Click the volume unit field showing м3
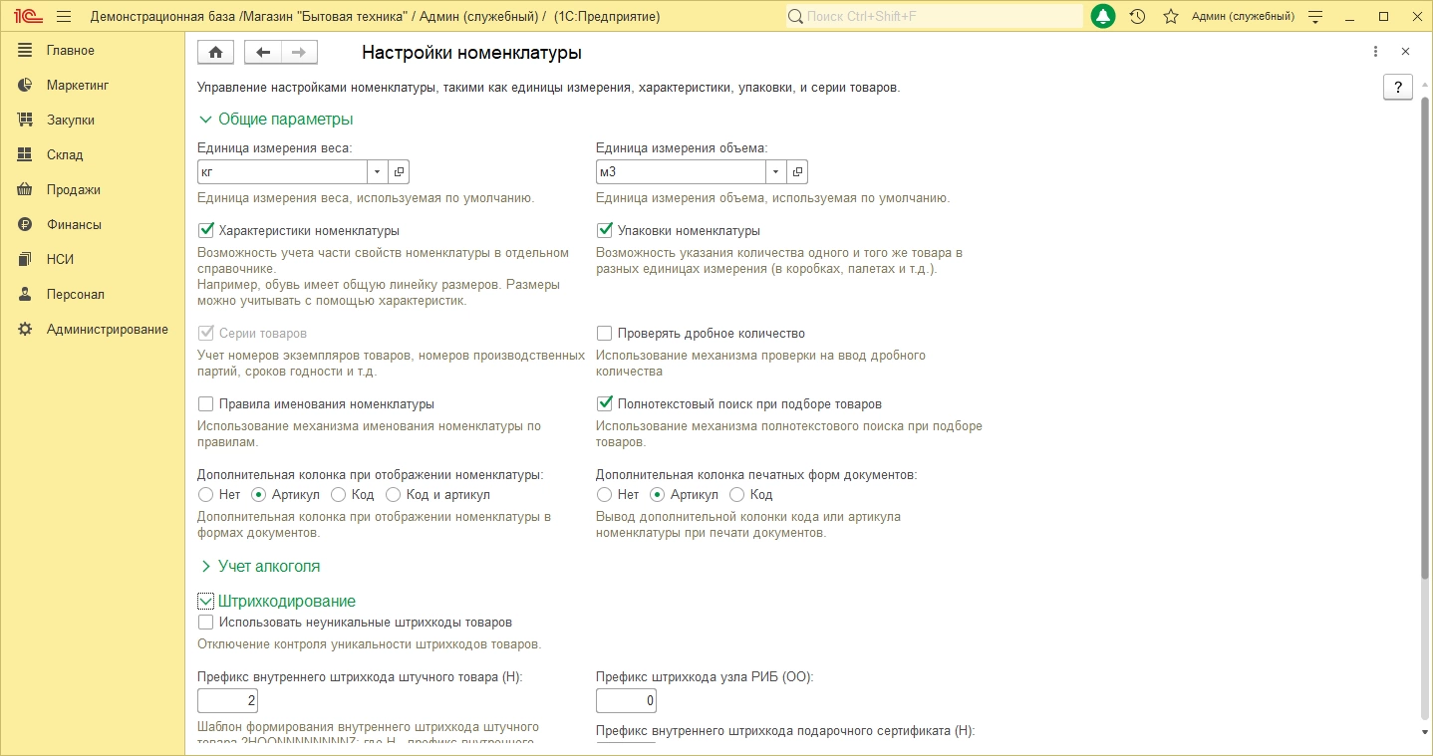The width and height of the screenshot is (1433, 756). (682, 171)
